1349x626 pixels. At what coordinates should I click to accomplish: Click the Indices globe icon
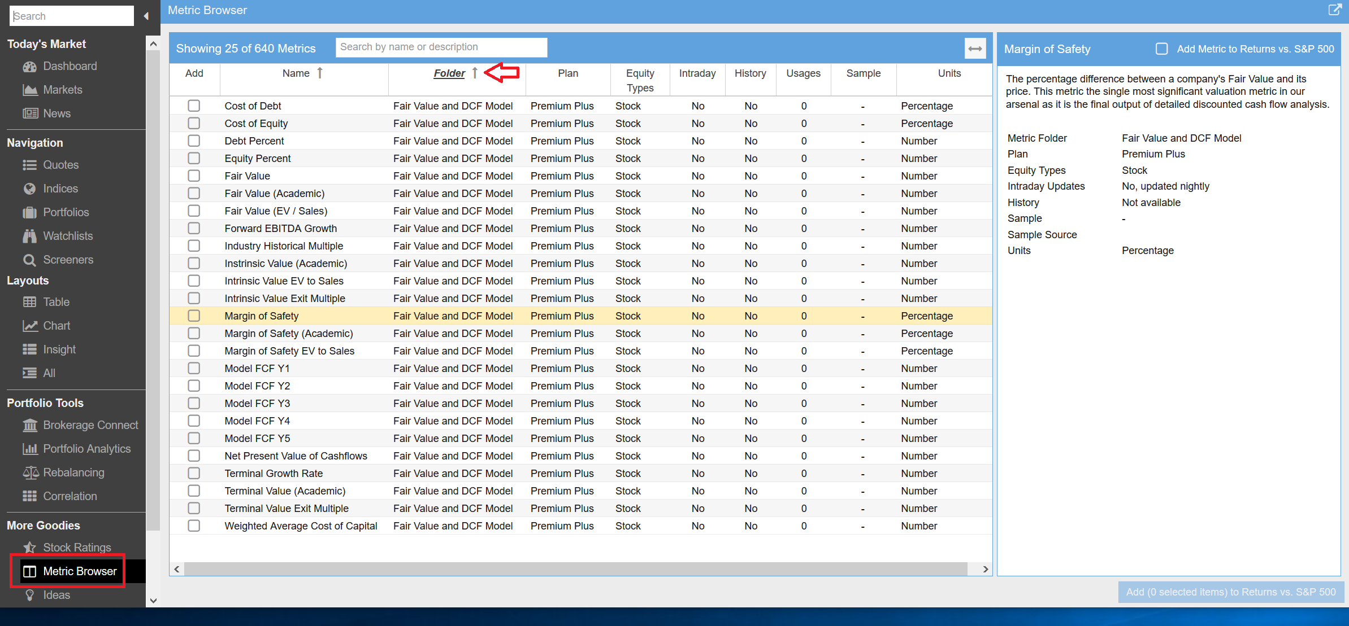pos(29,189)
